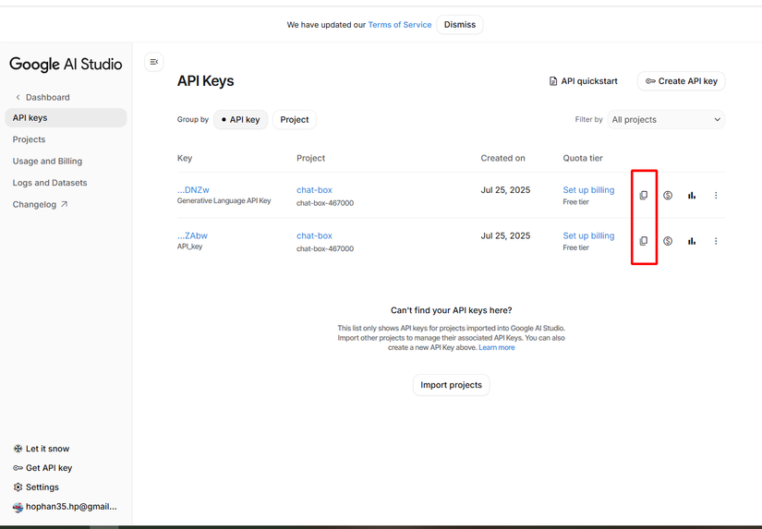Screen dimensions: 762x529
Task: Open the Changelog external link
Action: [40, 205]
